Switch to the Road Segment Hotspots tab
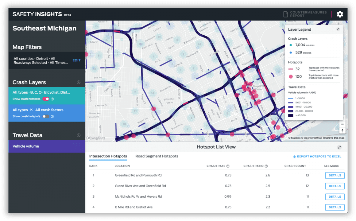This screenshot has height=221, width=356. (157, 156)
